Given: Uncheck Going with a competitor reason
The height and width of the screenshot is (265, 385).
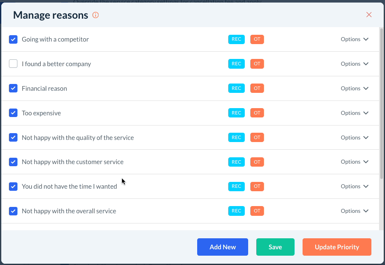Looking at the screenshot, I should [x=13, y=39].
